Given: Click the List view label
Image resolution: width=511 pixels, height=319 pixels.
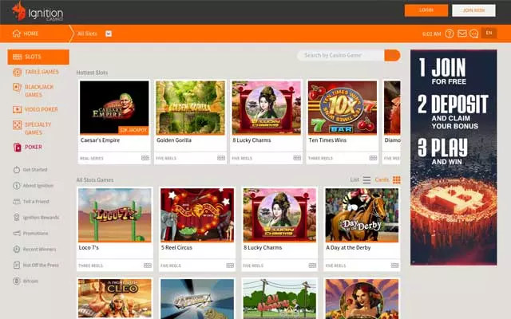Looking at the screenshot, I should (355, 179).
